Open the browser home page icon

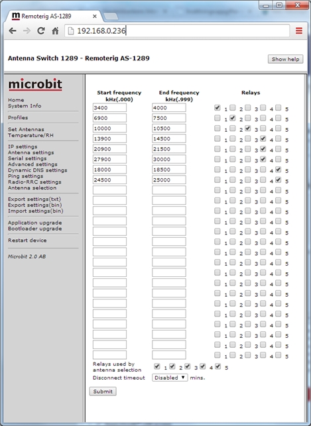(56, 30)
